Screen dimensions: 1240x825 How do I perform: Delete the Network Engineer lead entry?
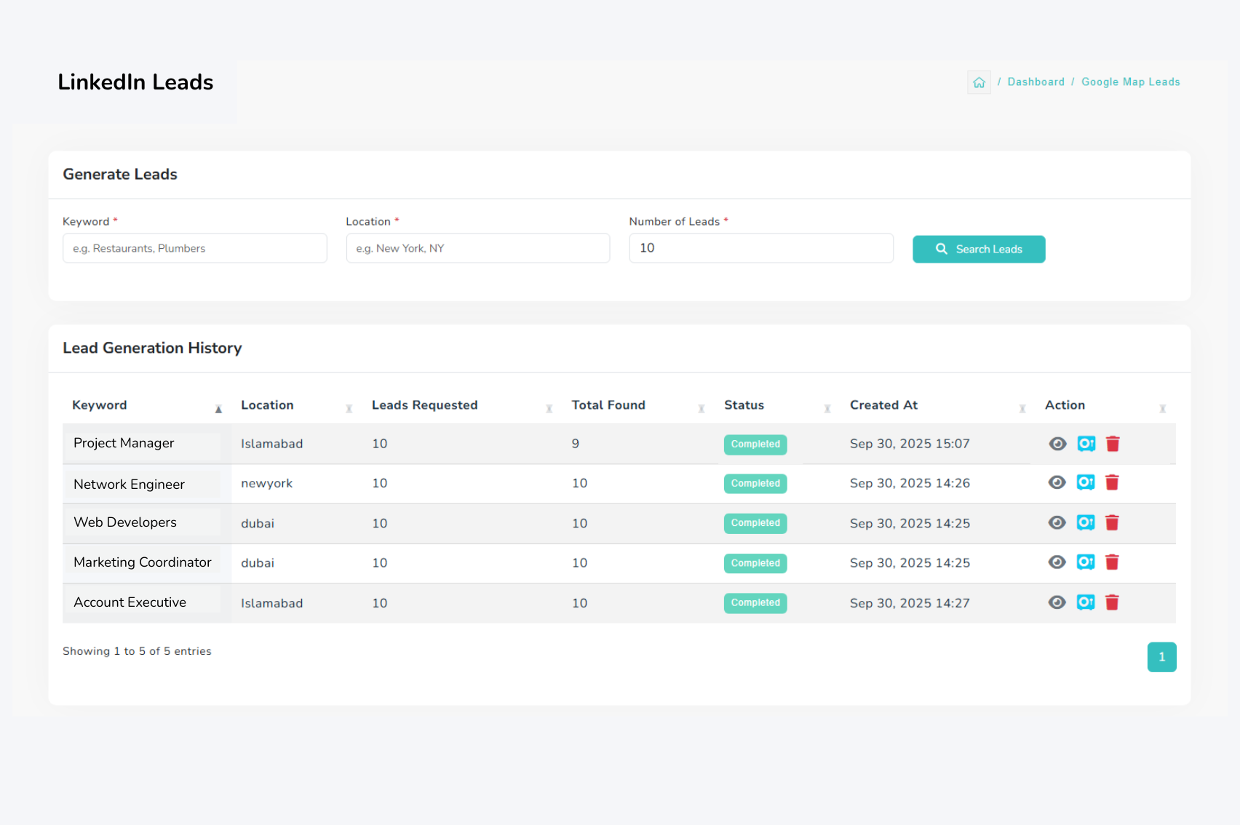pos(1112,482)
